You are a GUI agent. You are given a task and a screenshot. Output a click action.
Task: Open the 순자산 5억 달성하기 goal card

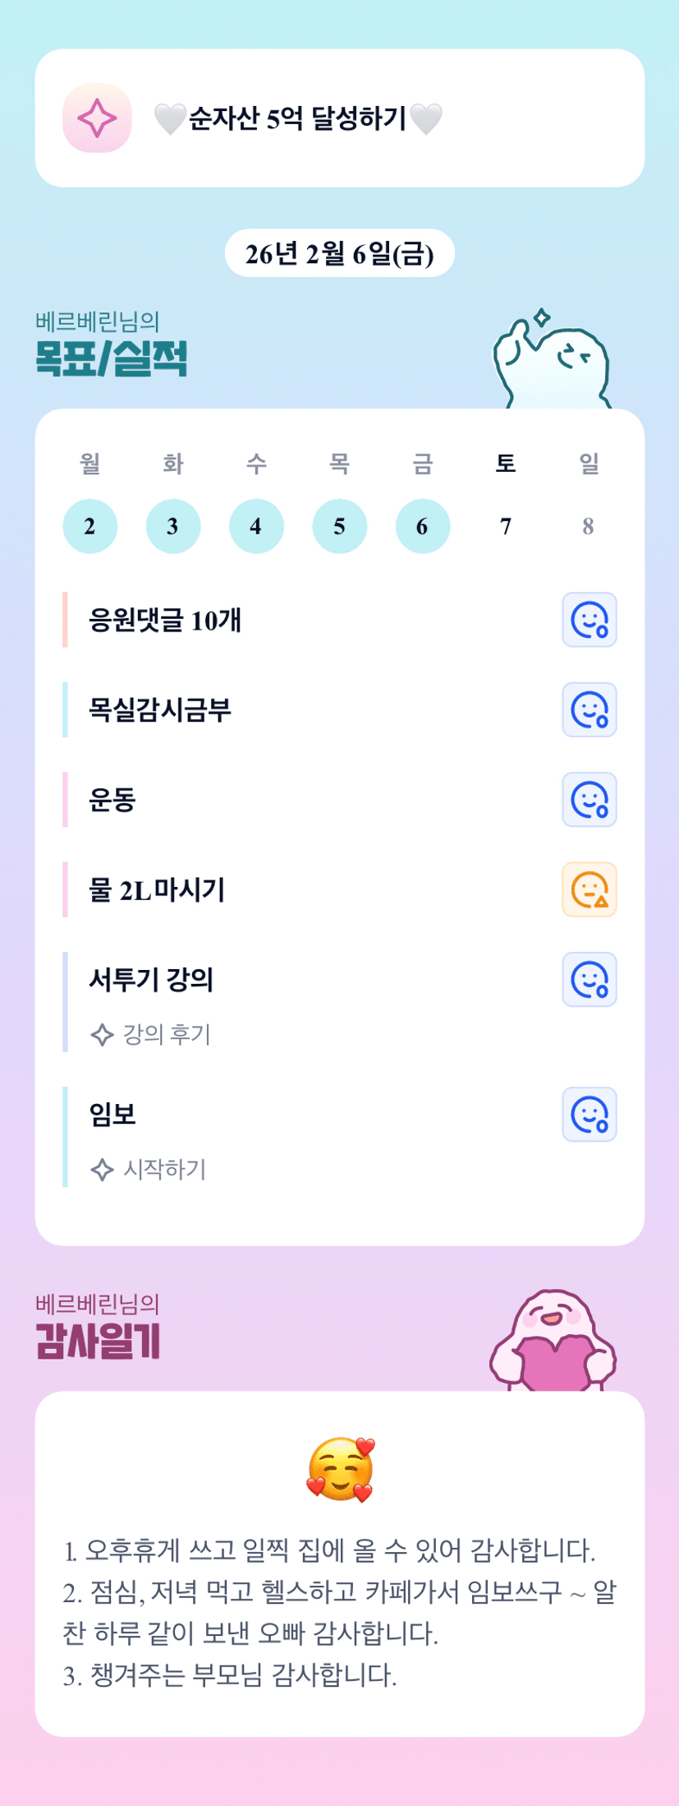340,118
